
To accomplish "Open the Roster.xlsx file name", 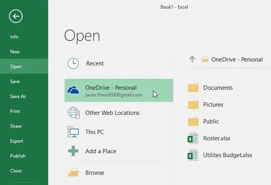I will click(x=217, y=138).
